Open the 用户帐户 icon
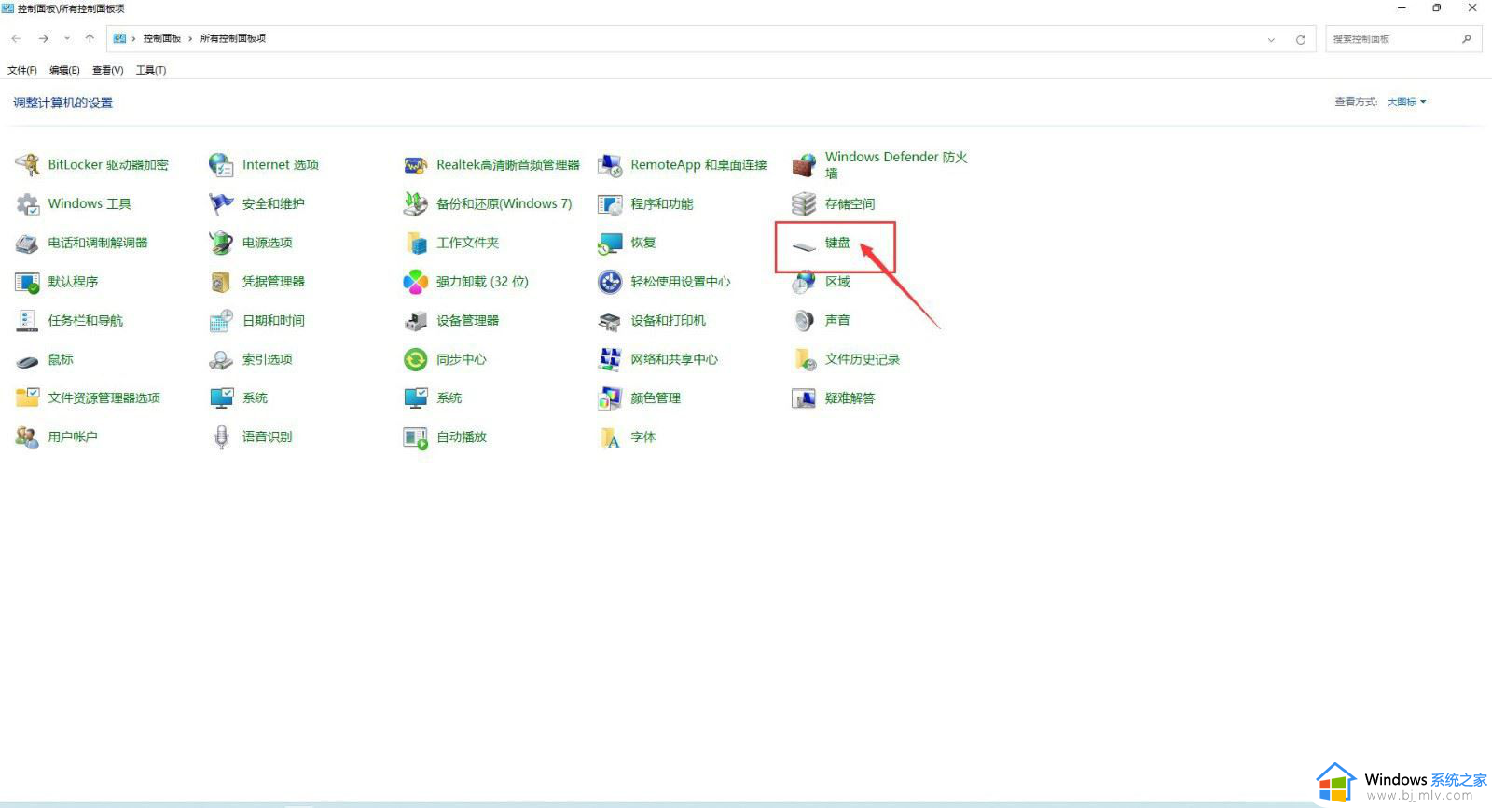This screenshot has height=808, width=1492. pyautogui.click(x=28, y=438)
